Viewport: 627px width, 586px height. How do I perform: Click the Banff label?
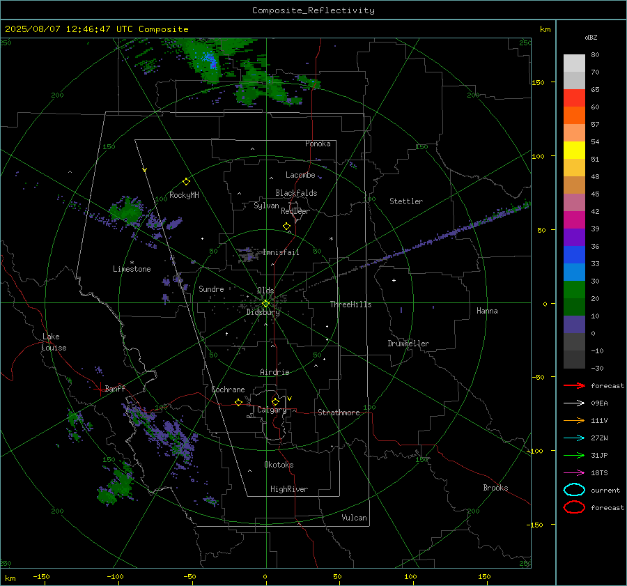point(115,389)
